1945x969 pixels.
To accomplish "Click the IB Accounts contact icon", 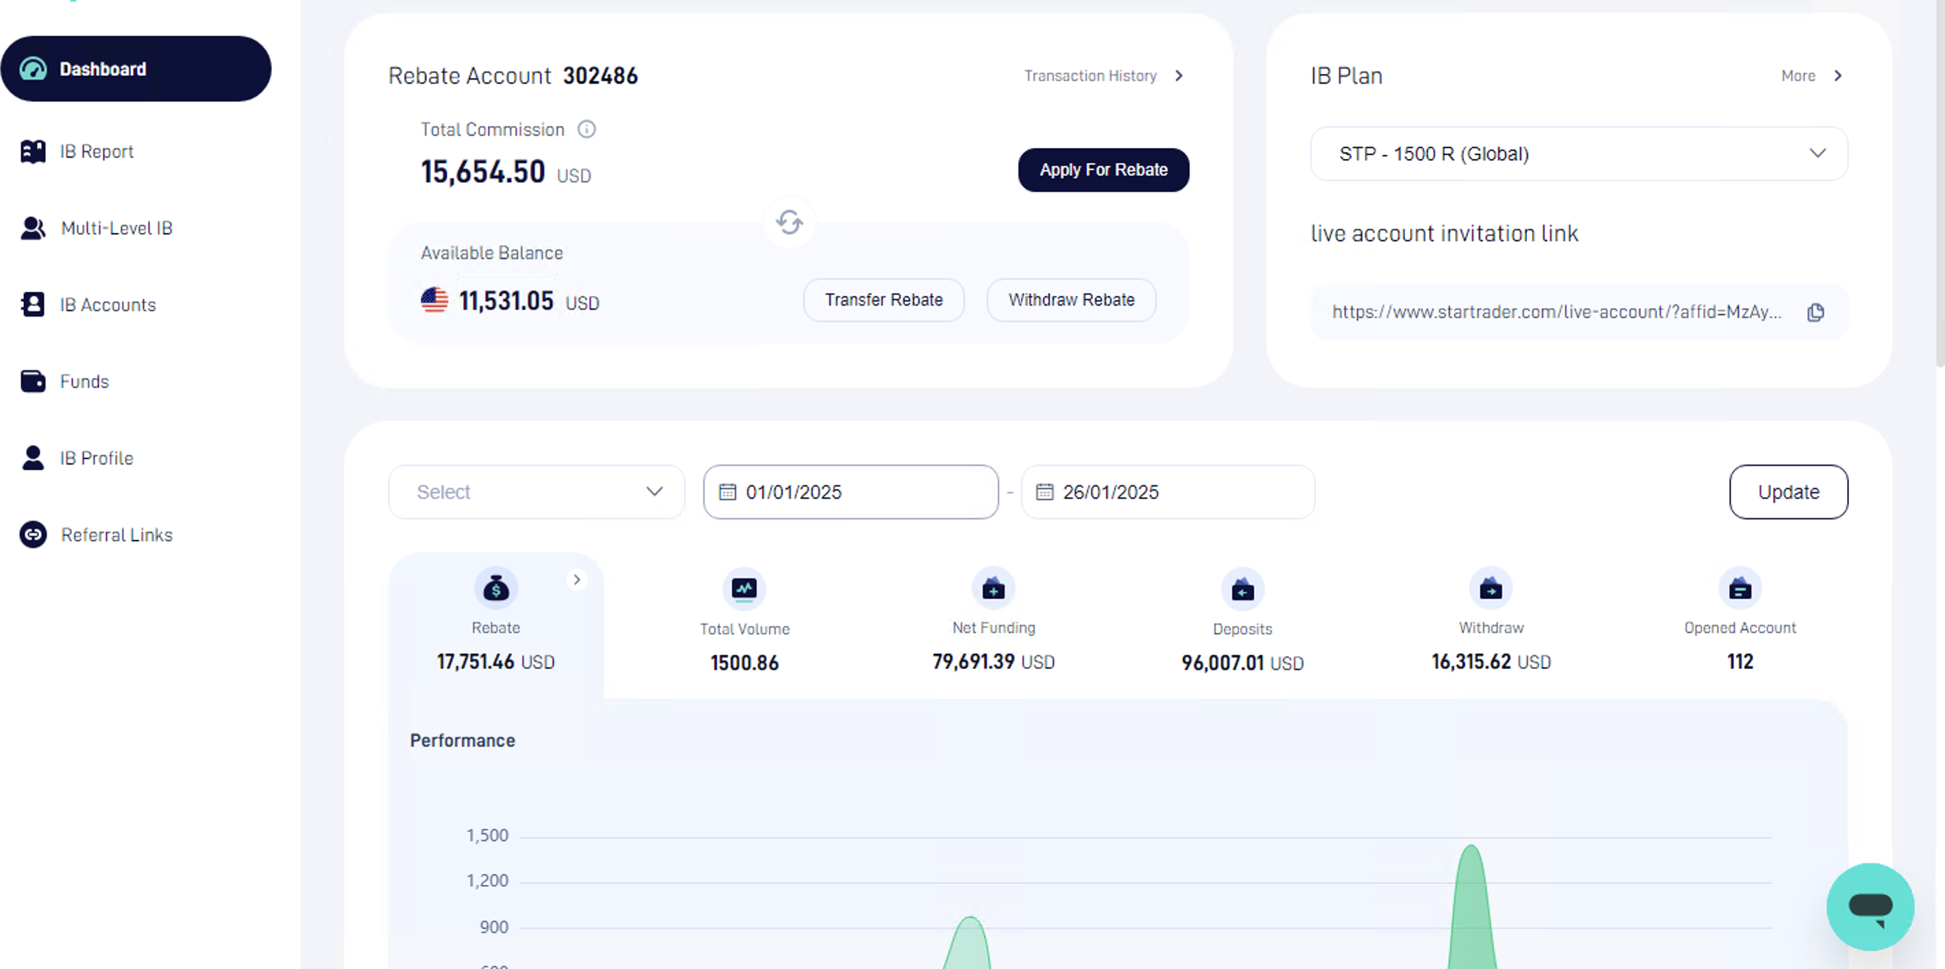I will 32,304.
